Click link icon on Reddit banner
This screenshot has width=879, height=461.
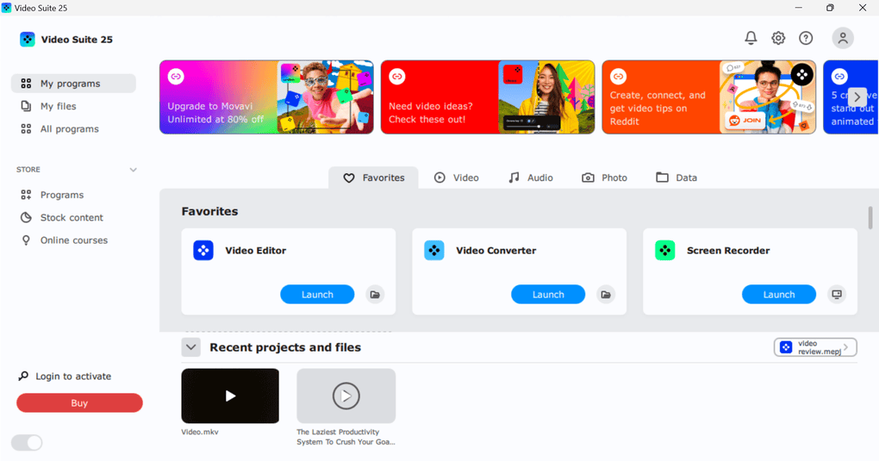[x=619, y=77]
